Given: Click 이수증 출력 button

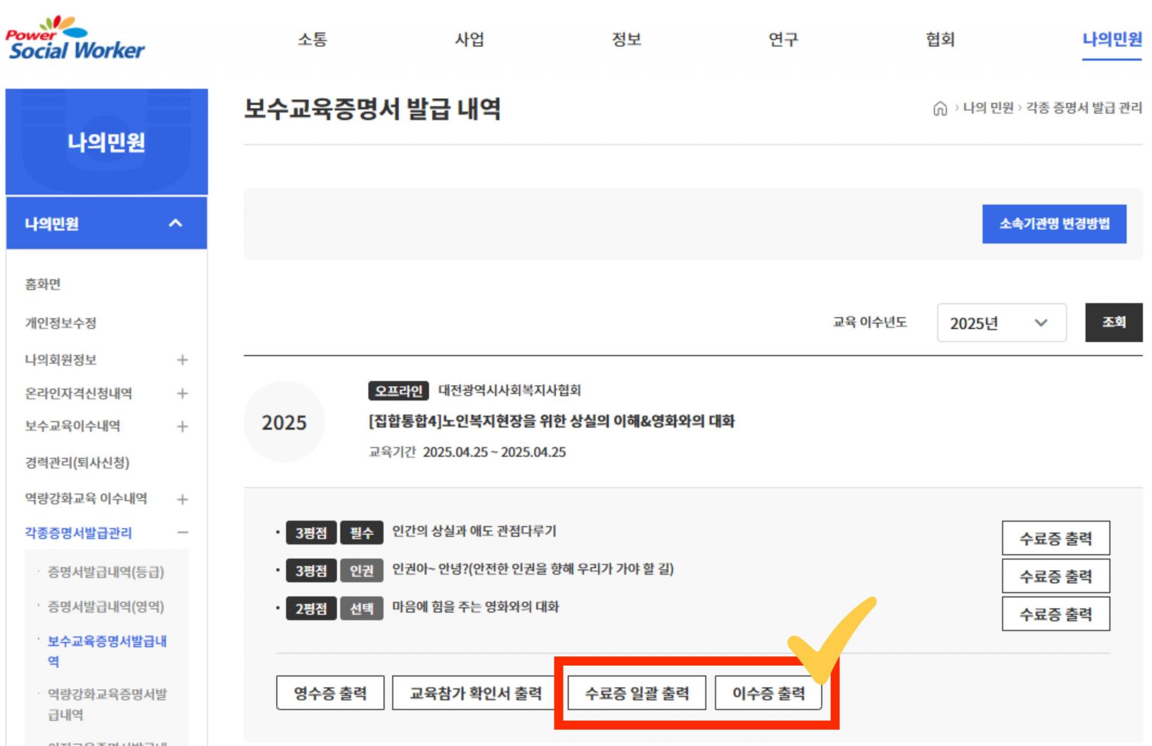Looking at the screenshot, I should tap(768, 693).
